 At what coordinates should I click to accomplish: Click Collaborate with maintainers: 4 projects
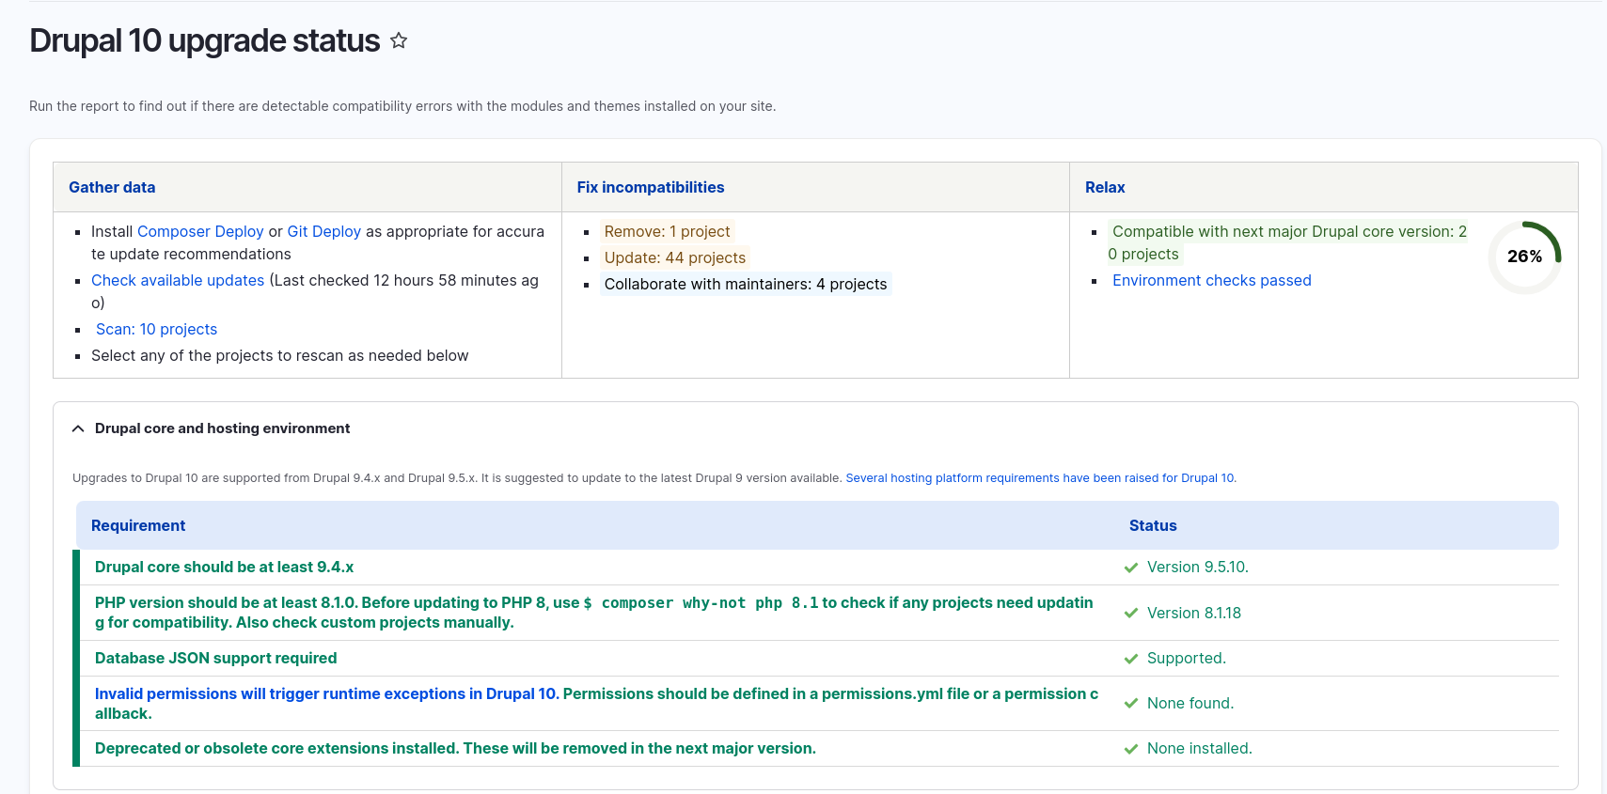coord(746,284)
